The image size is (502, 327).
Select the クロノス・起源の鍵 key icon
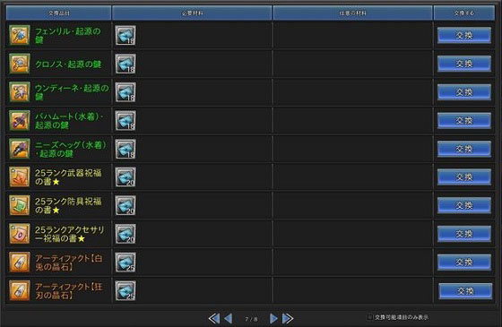tap(20, 64)
